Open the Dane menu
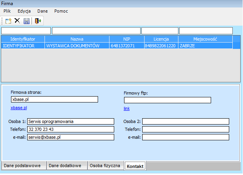Screen dimensions: 243x175 click(43, 11)
